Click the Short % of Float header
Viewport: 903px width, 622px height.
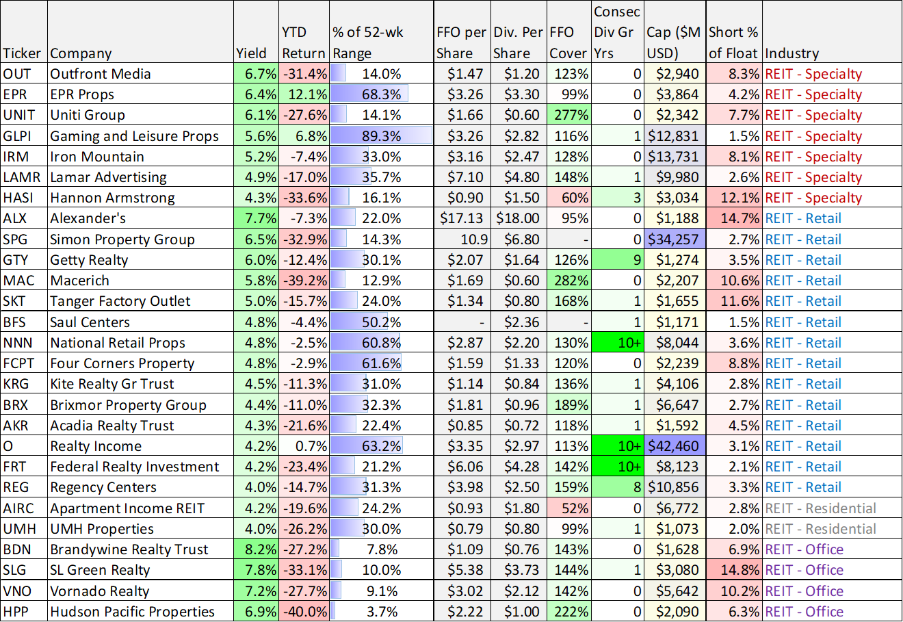click(x=734, y=32)
